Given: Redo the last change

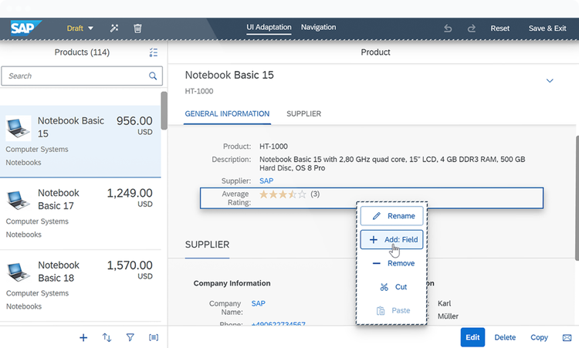Looking at the screenshot, I should (471, 29).
